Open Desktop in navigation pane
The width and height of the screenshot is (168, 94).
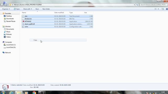9,16
